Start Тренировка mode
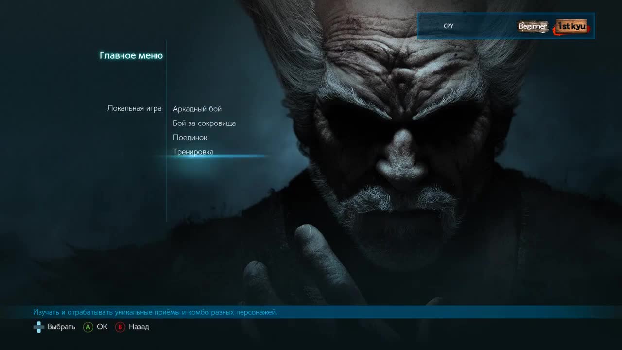 193,152
